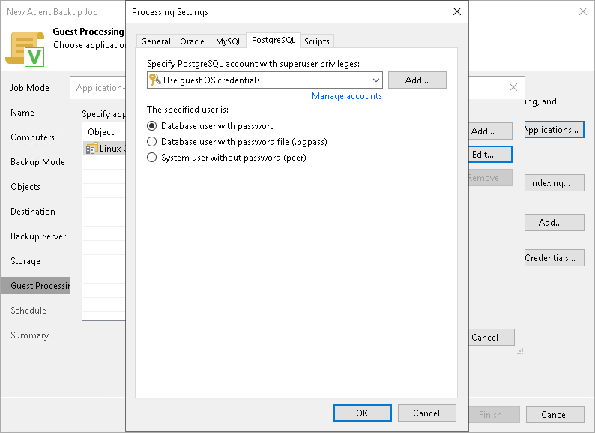Click the Linux computer object icon

(x=92, y=149)
